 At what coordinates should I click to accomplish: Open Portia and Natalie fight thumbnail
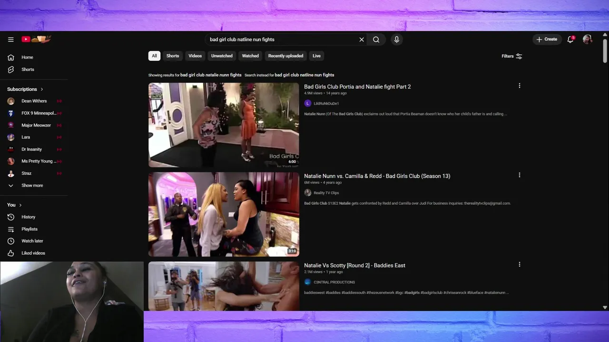(224, 125)
